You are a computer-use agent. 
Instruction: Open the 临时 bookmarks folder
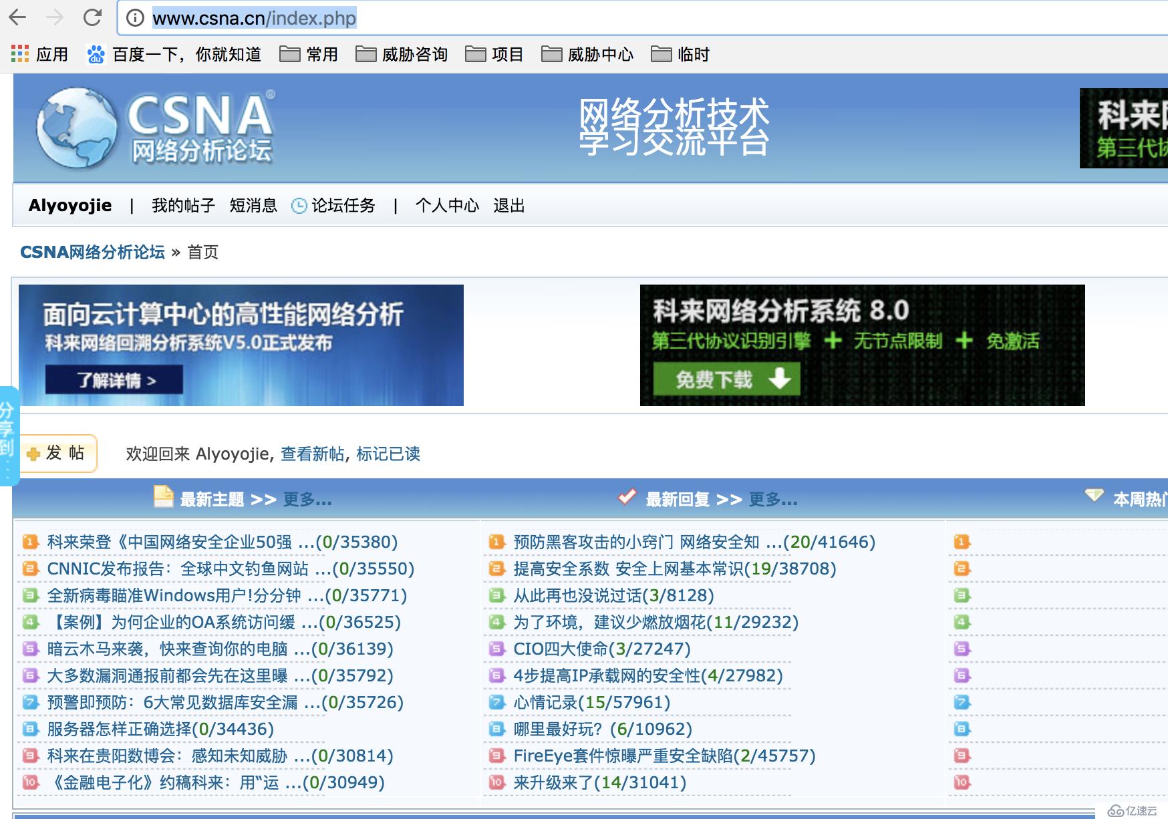(x=680, y=54)
